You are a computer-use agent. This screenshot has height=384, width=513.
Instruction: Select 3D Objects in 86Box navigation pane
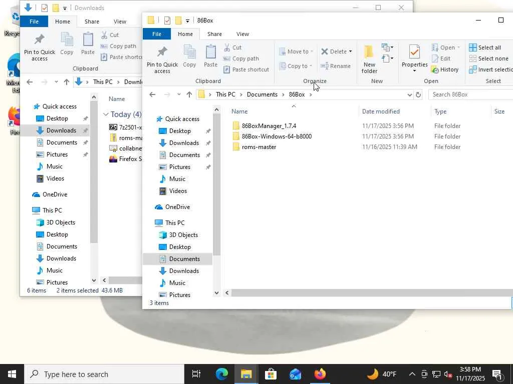pyautogui.click(x=183, y=235)
